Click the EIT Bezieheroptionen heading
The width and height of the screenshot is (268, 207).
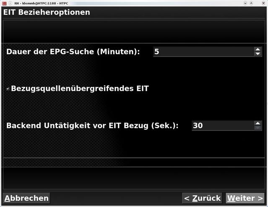(x=47, y=12)
